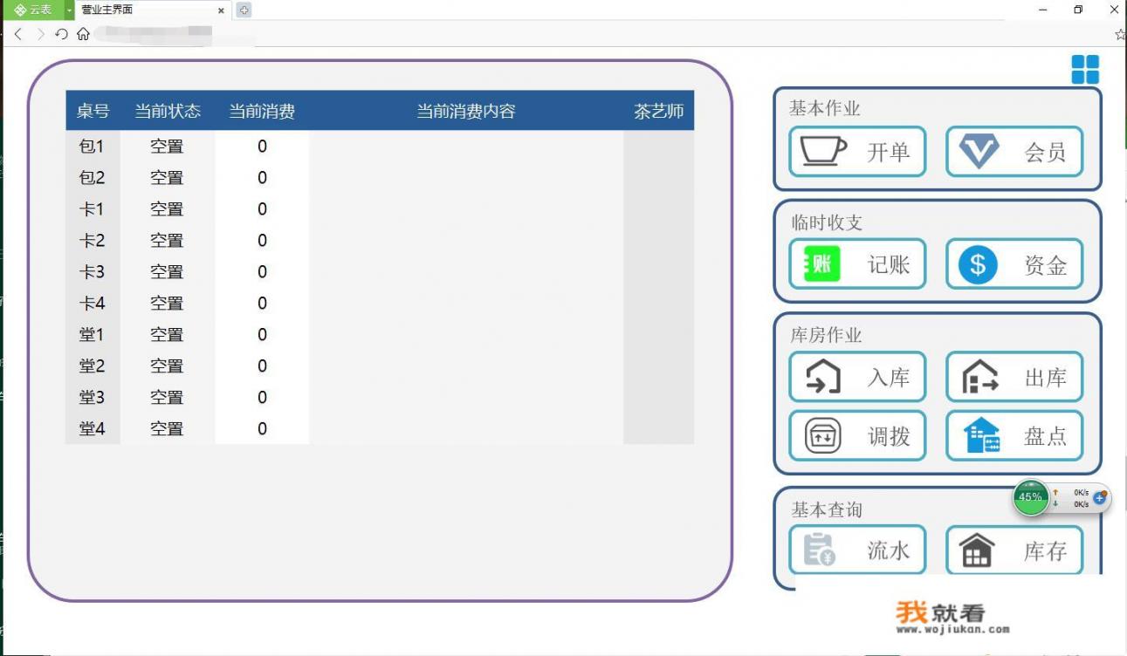Open 盘点 inventory count
Screen dimensions: 1127x656
coord(1014,436)
